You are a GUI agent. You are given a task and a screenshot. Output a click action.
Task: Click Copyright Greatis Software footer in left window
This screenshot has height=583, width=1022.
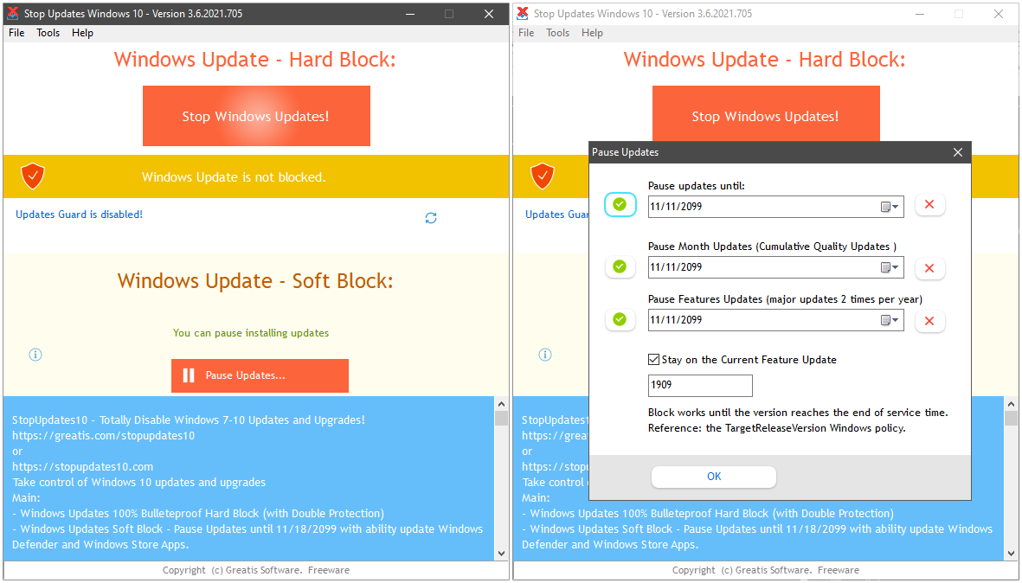256,570
